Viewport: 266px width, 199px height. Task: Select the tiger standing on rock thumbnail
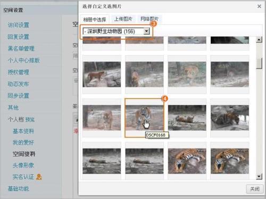pyautogui.click(x=102, y=74)
